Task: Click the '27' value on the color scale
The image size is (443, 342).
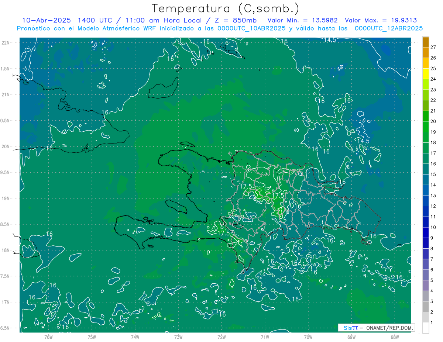Action: click(x=433, y=47)
